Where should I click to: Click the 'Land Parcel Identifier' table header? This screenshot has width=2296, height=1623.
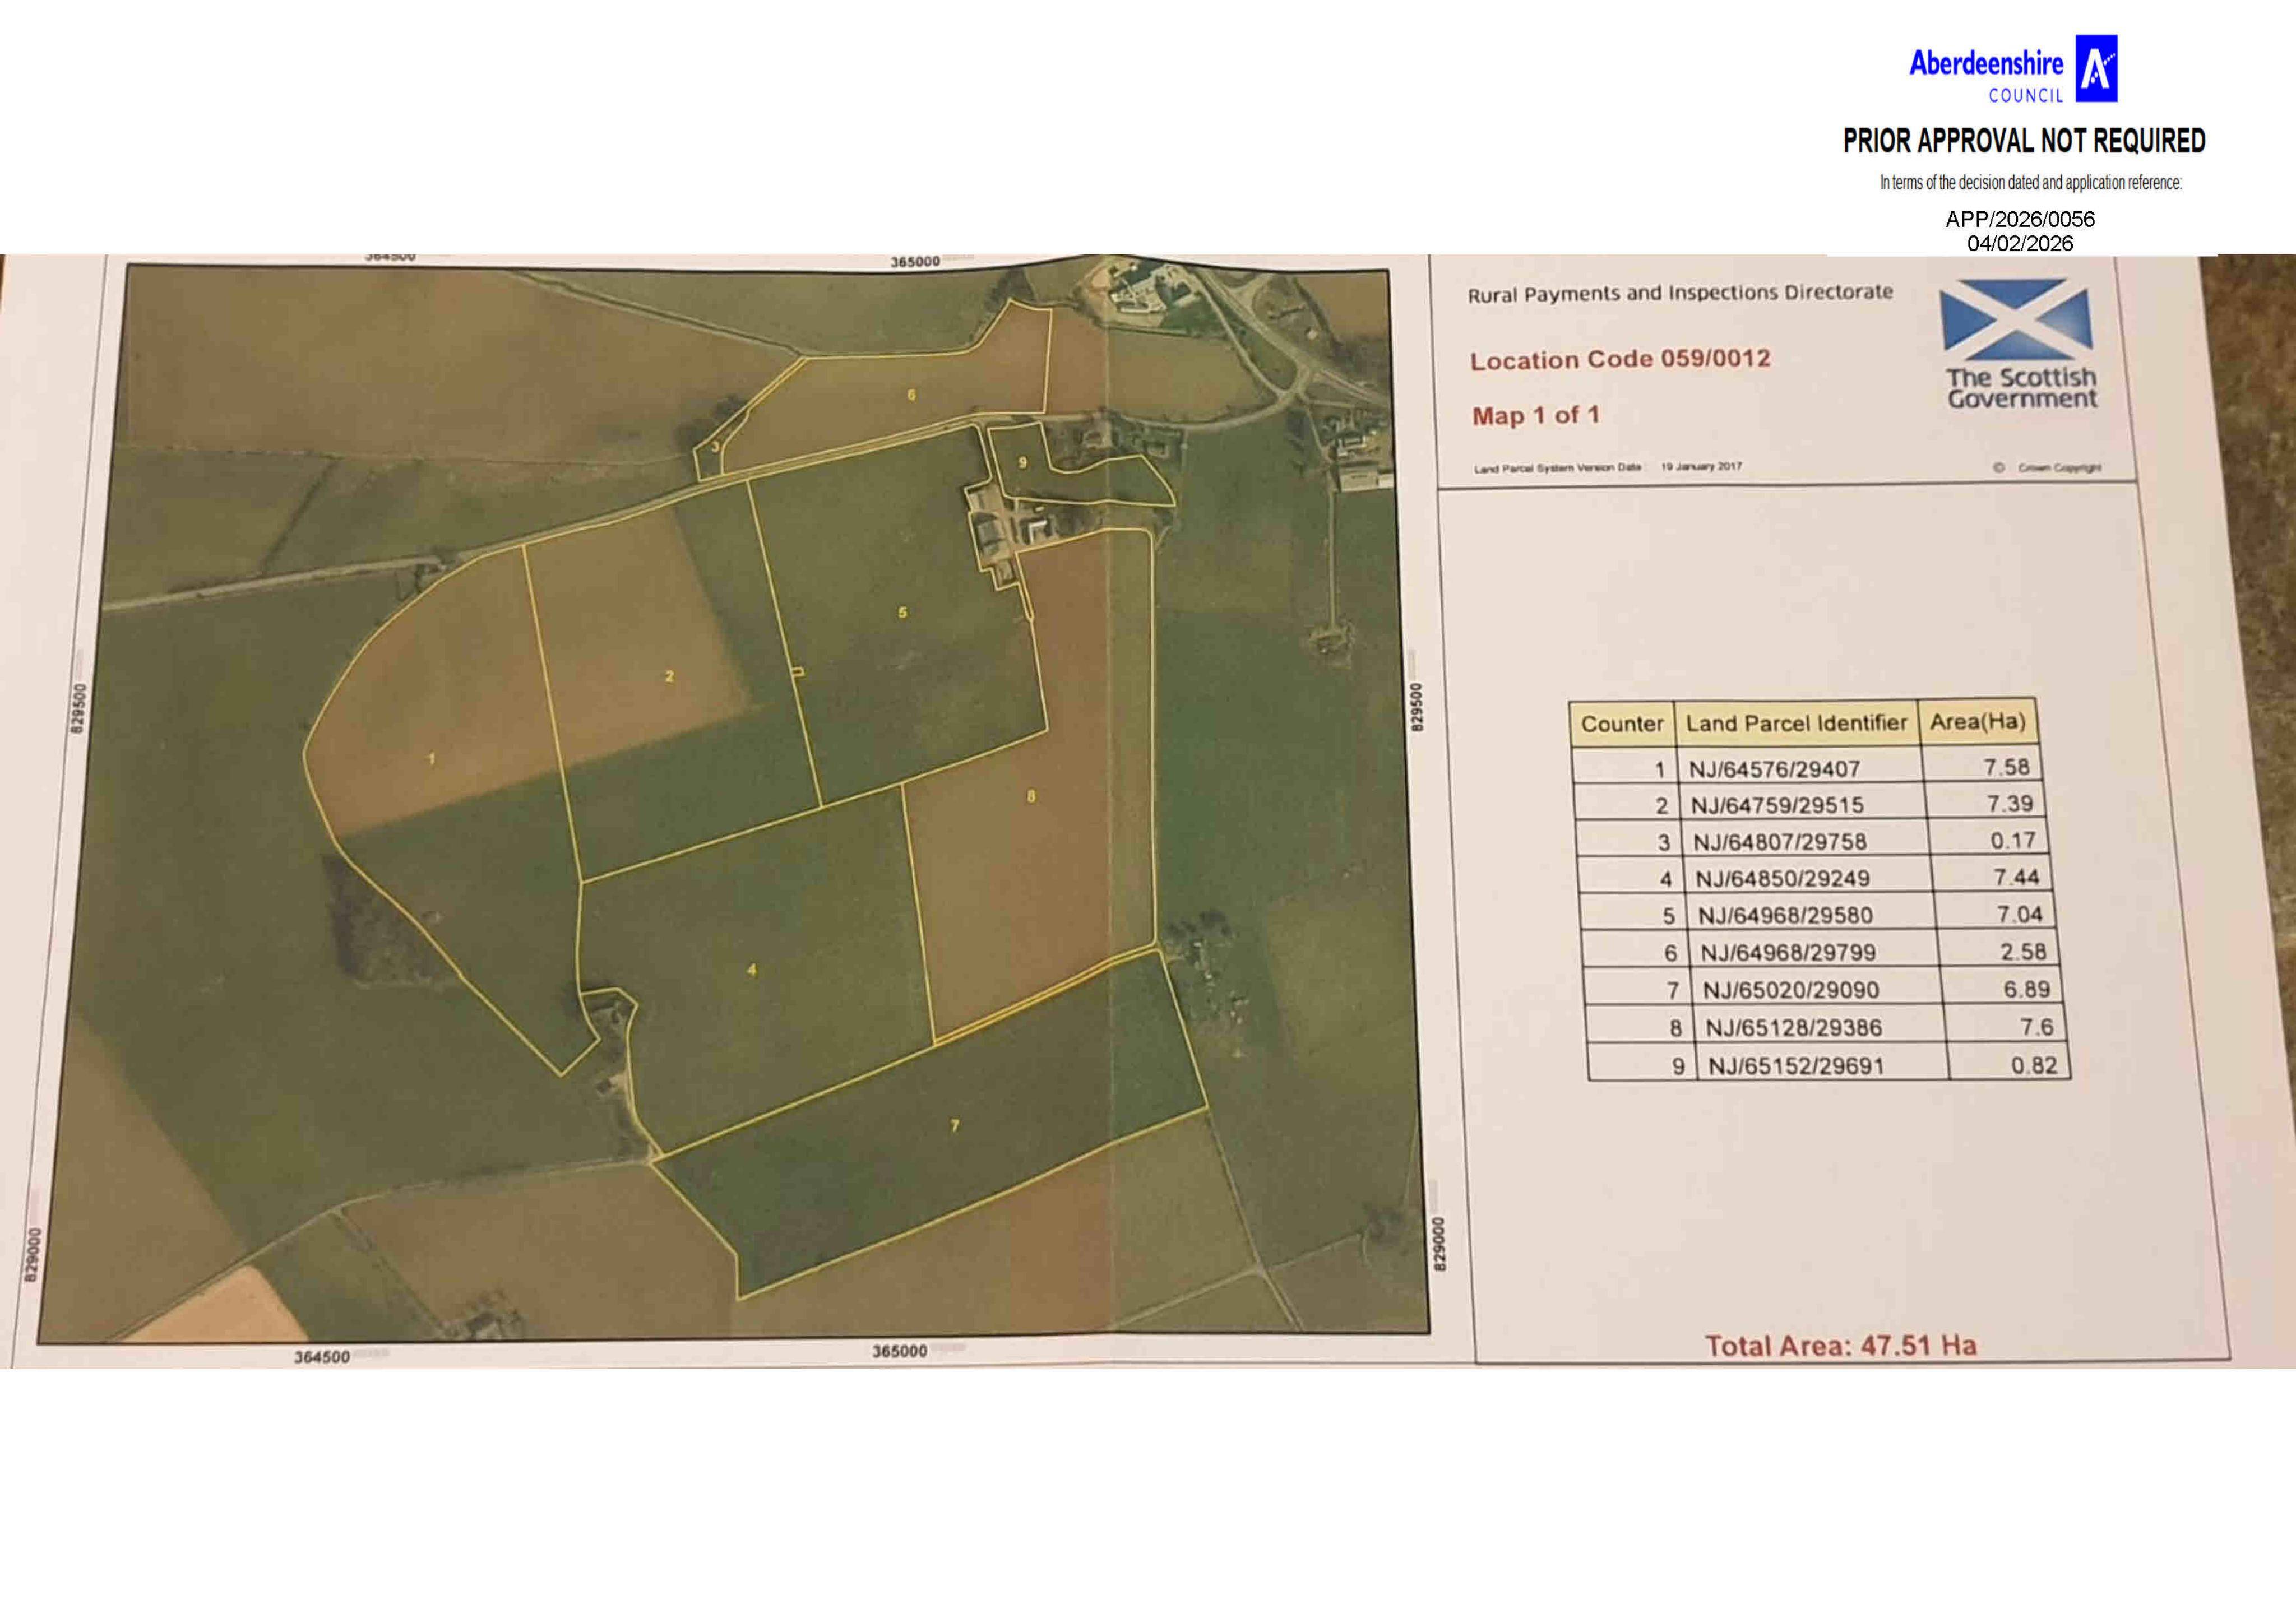(1797, 722)
